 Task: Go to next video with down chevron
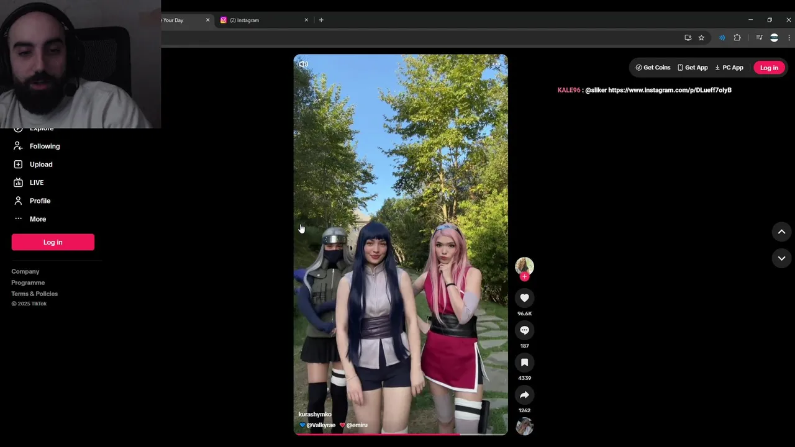(781, 258)
